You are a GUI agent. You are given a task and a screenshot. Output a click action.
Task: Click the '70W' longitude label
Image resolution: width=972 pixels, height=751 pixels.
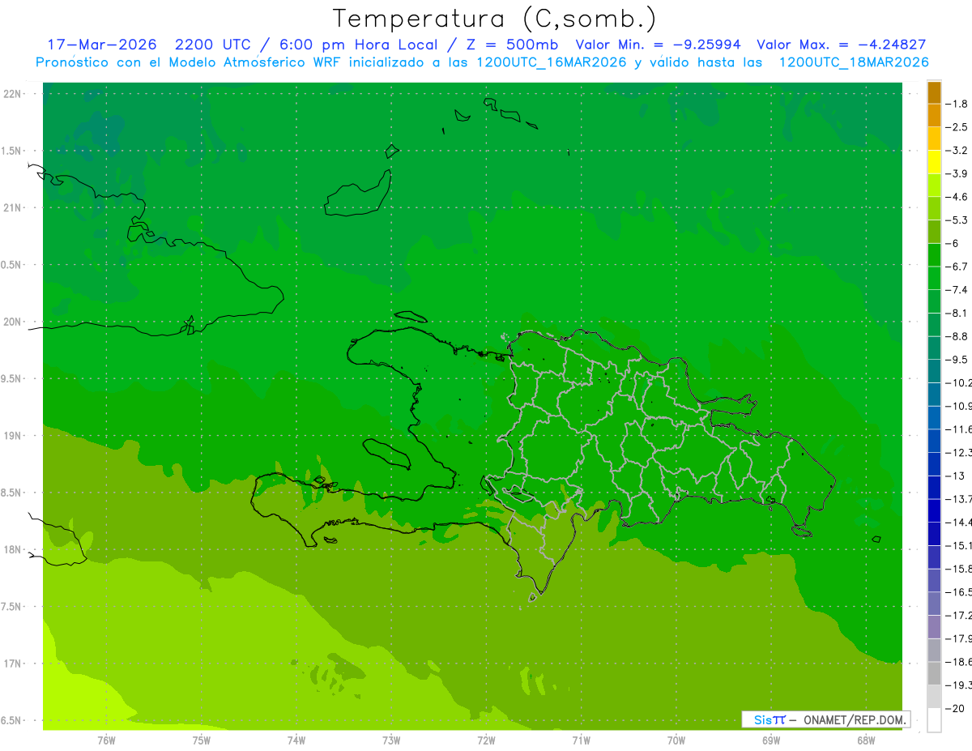(x=676, y=740)
